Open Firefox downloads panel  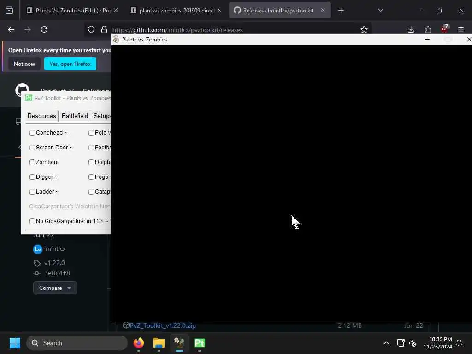click(411, 29)
